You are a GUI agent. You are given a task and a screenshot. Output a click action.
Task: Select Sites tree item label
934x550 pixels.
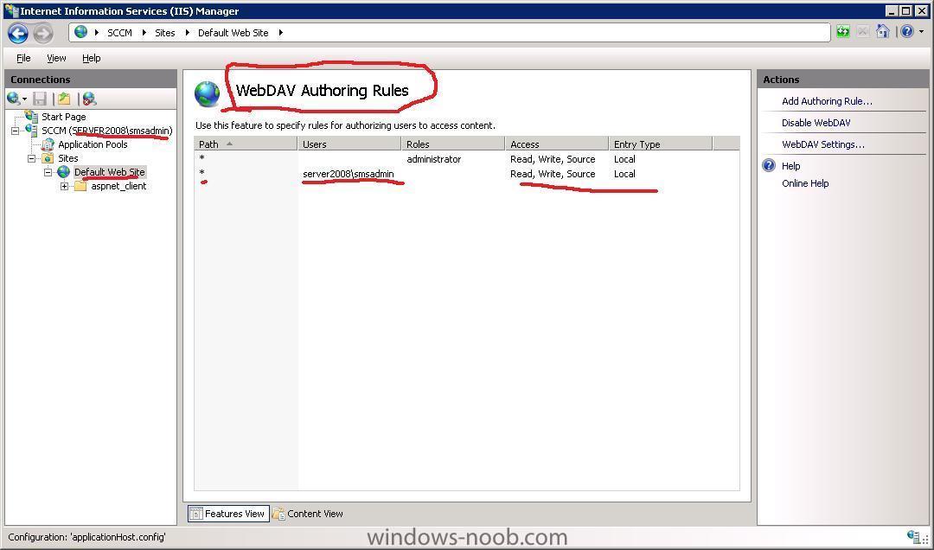[68, 158]
